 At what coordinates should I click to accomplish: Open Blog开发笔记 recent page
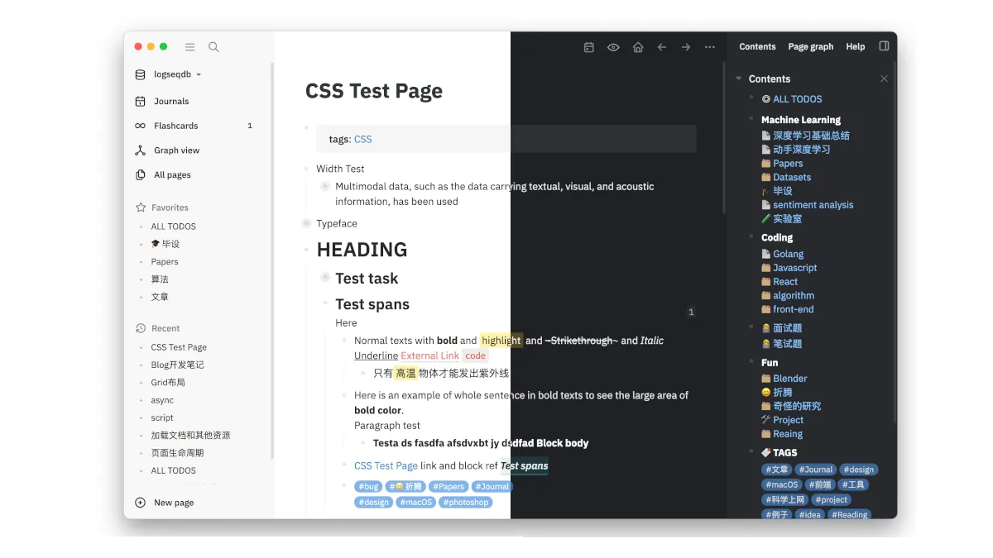tap(177, 365)
